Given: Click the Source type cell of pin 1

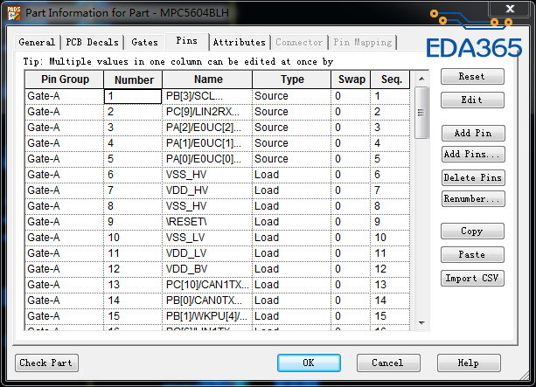Looking at the screenshot, I should coord(291,96).
